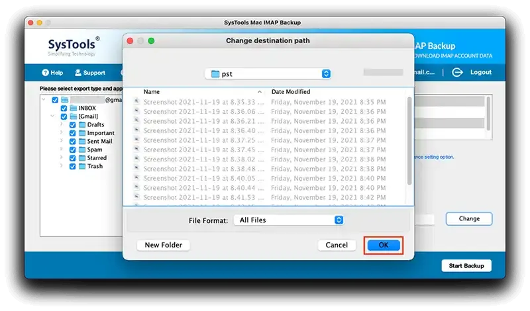530x311 pixels.
Task: Select the Trash folder icon
Action: pyautogui.click(x=82, y=166)
